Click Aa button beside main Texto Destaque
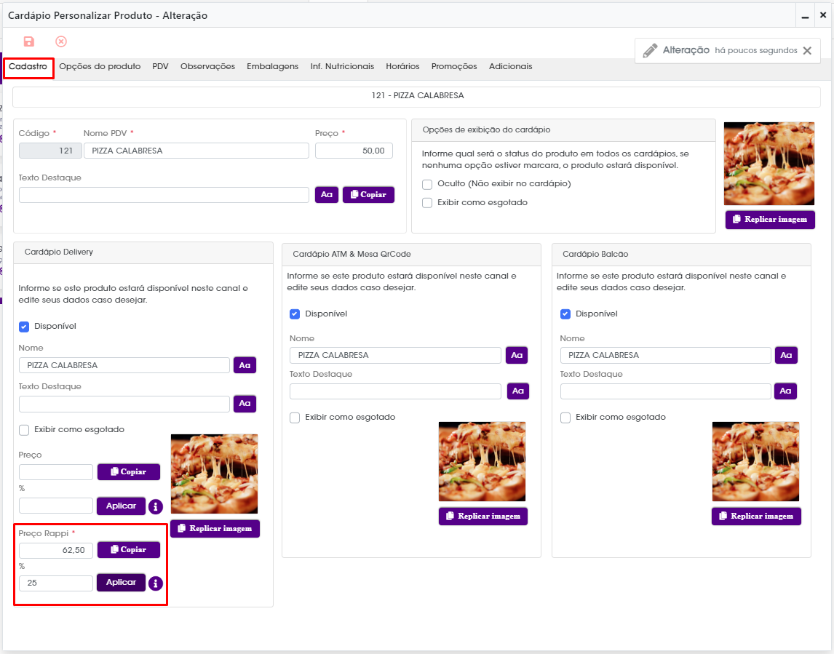 (327, 195)
